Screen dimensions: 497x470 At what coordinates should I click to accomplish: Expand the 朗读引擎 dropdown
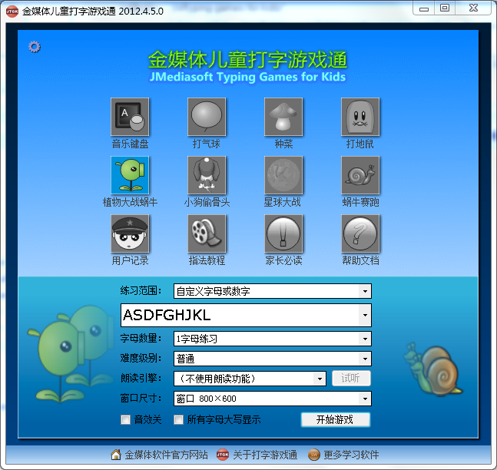point(250,379)
